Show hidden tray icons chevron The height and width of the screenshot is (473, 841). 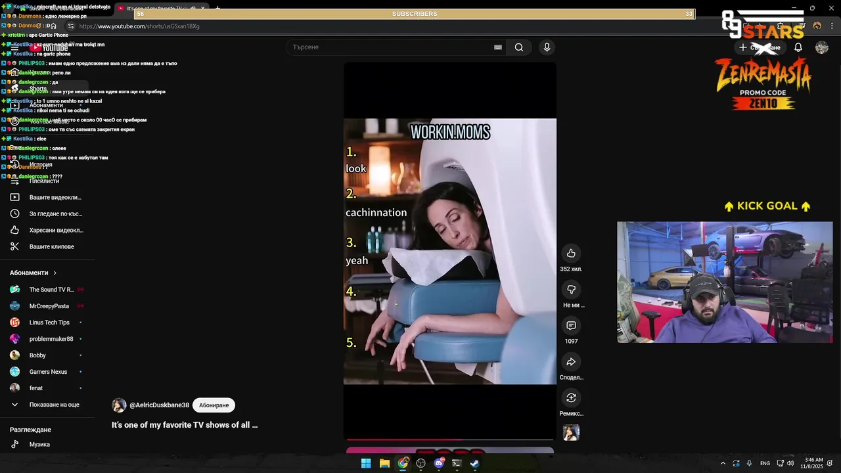(723, 463)
